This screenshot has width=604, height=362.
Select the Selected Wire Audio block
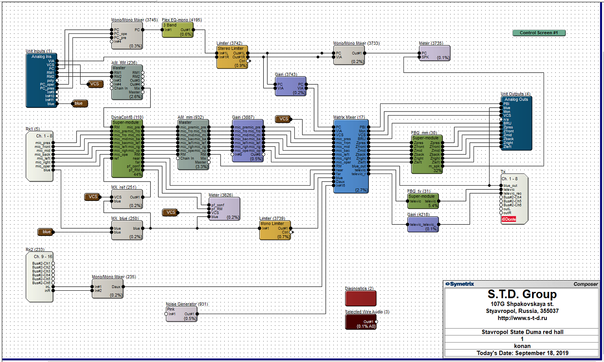[360, 322]
